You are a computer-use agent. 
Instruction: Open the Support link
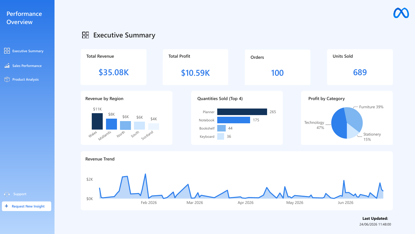click(20, 194)
